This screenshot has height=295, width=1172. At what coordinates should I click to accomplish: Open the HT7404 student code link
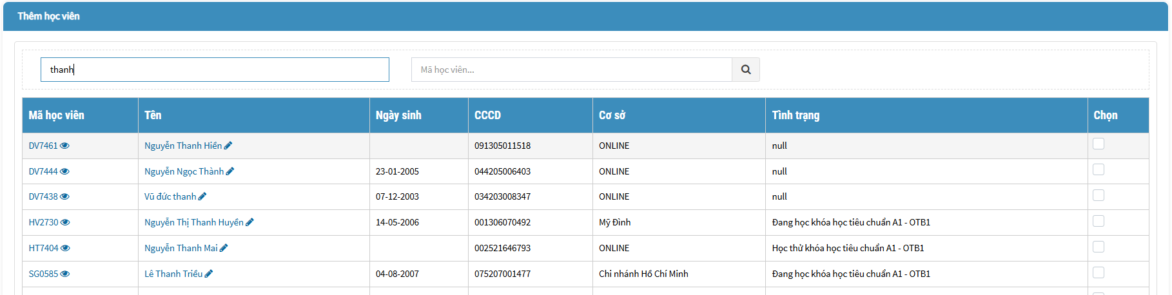pyautogui.click(x=43, y=248)
